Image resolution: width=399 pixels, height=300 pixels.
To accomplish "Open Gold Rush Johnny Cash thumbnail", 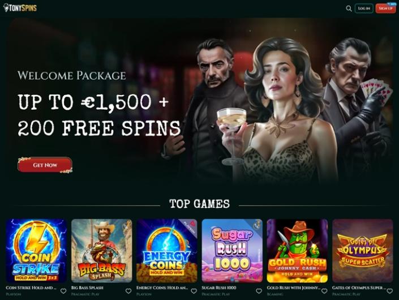I will (297, 251).
